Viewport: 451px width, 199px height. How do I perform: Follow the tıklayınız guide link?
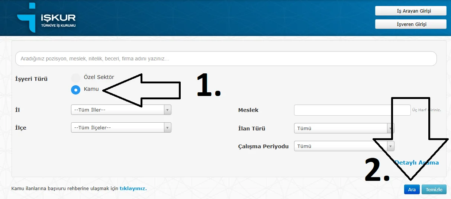click(x=133, y=189)
